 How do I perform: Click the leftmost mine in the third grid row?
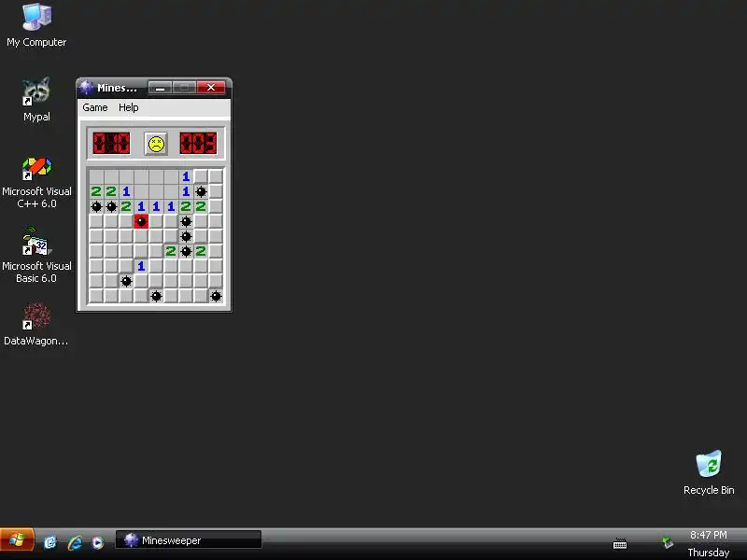point(96,206)
